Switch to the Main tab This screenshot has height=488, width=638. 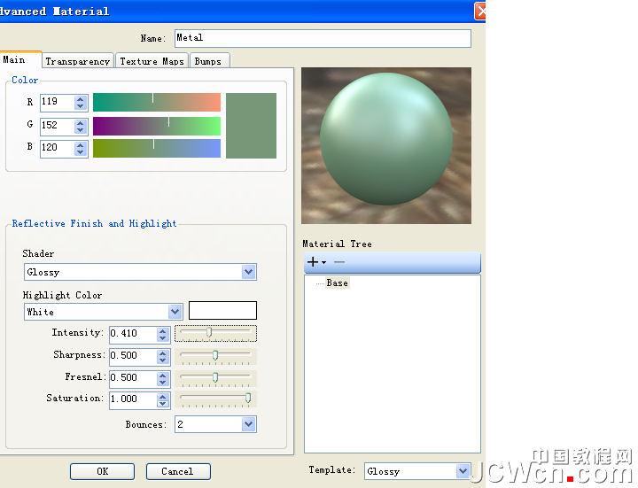coord(20,59)
